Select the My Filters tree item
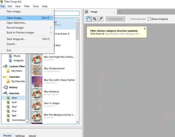175x137 pixels. (17, 71)
